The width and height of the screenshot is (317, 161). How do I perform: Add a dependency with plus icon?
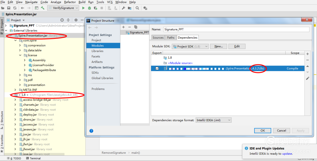[308, 54]
